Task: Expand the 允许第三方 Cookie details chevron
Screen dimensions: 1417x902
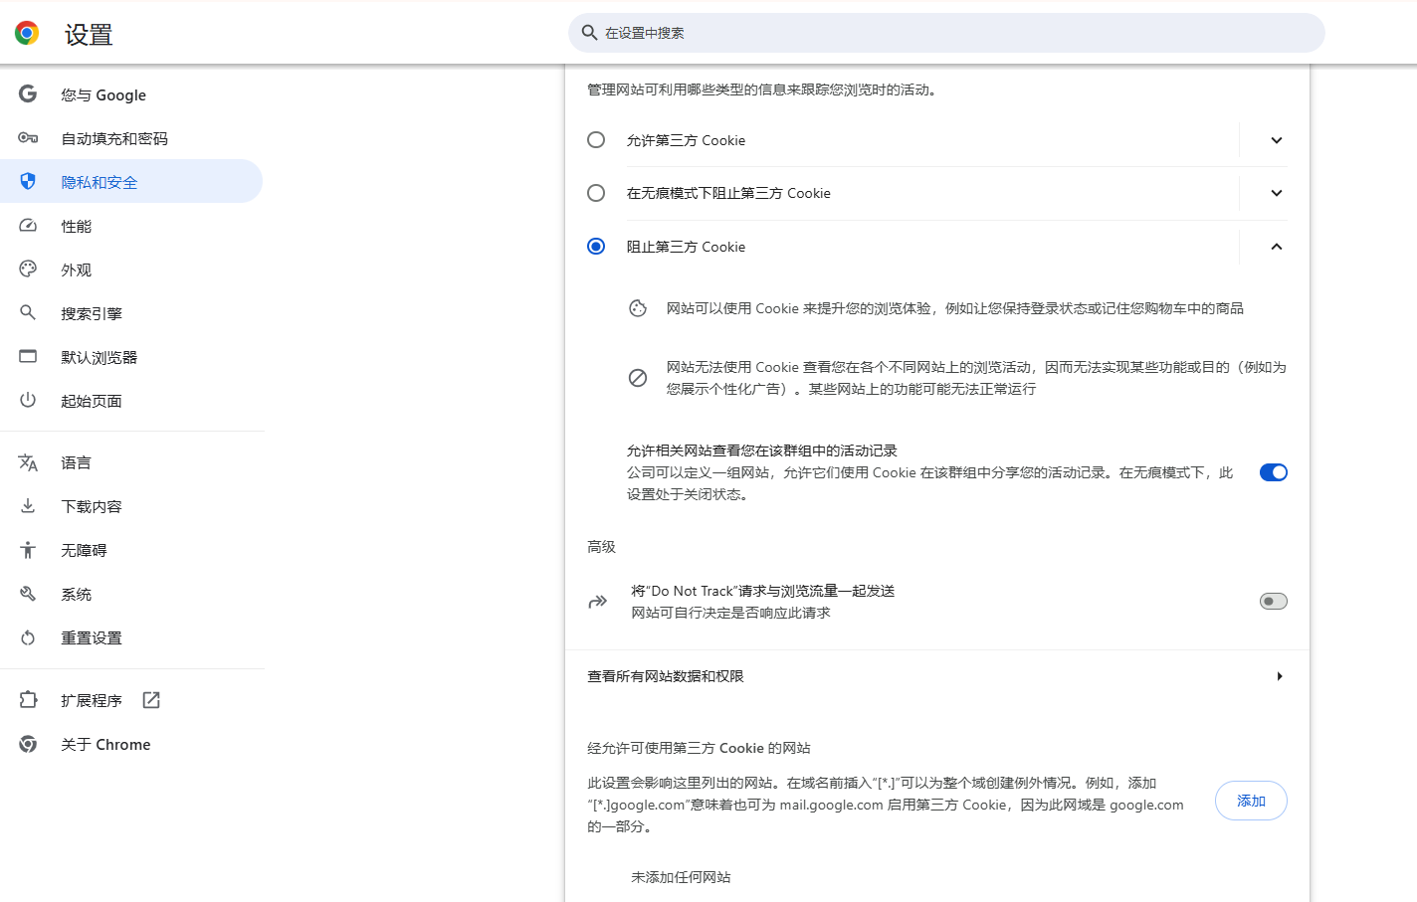Action: [x=1277, y=140]
